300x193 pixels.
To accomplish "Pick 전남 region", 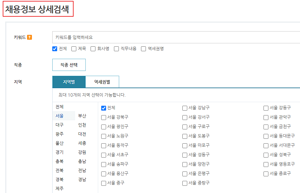I will pos(82,170).
